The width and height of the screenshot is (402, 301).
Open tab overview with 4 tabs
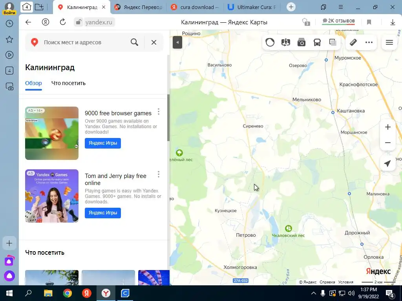27,7
